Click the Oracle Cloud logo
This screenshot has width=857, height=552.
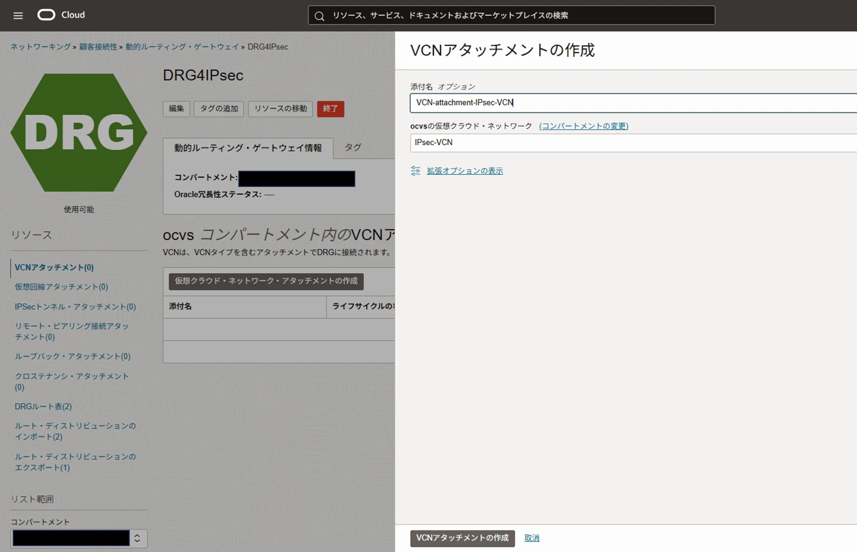61,15
